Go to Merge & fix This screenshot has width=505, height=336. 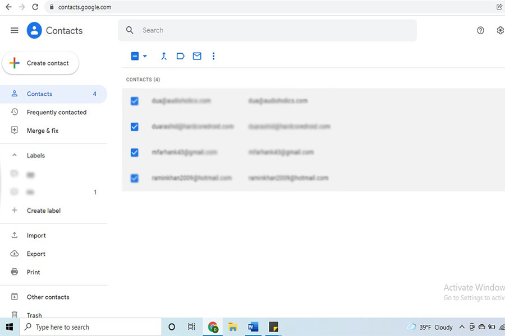click(43, 130)
